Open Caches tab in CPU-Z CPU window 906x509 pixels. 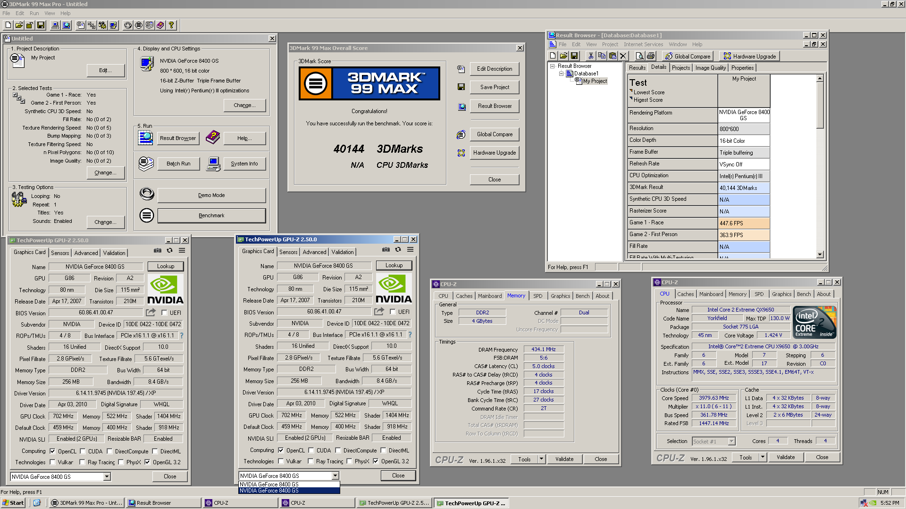[x=685, y=294]
